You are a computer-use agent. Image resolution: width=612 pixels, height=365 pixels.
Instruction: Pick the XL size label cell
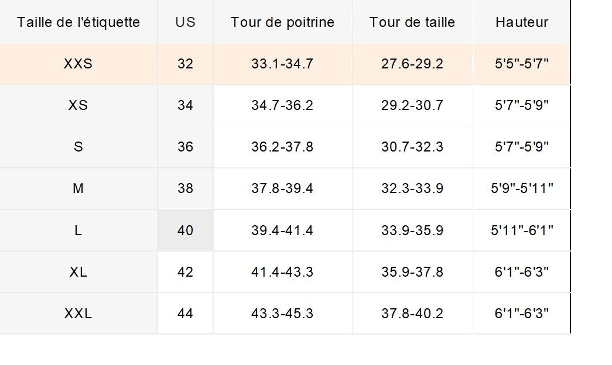78,272
